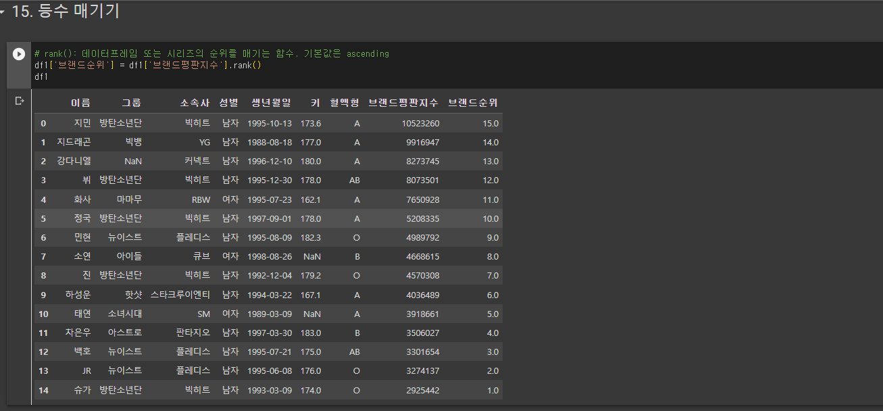
Task: Click the agency cell '스타크루이엔티'
Action: point(180,295)
